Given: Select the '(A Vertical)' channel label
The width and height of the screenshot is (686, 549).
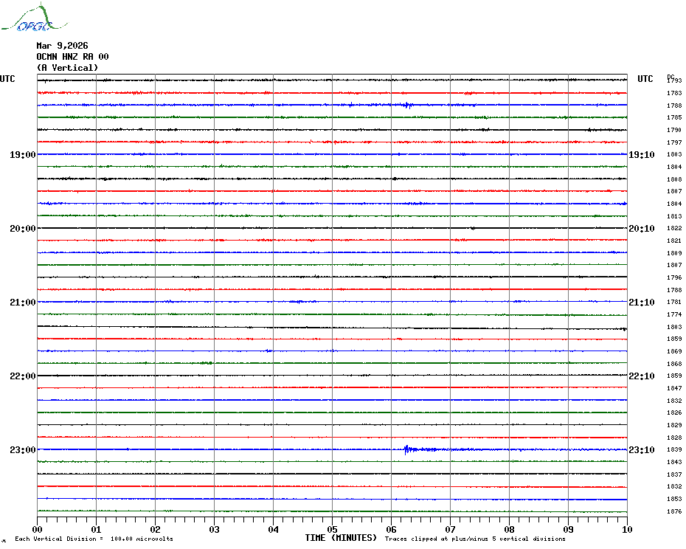Looking at the screenshot, I should [67, 68].
